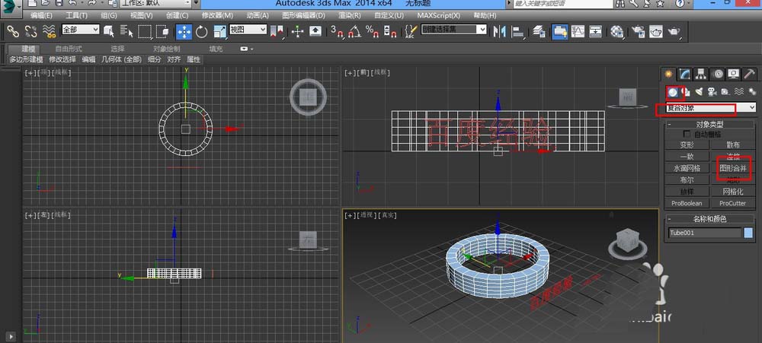Image resolution: width=762 pixels, height=343 pixels.
Task: Open the Material Editor icon
Action: 617,31
